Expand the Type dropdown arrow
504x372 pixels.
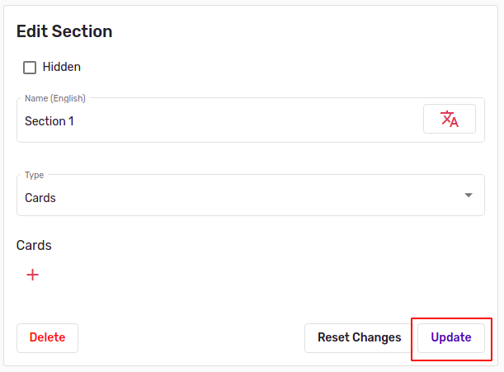[469, 195]
